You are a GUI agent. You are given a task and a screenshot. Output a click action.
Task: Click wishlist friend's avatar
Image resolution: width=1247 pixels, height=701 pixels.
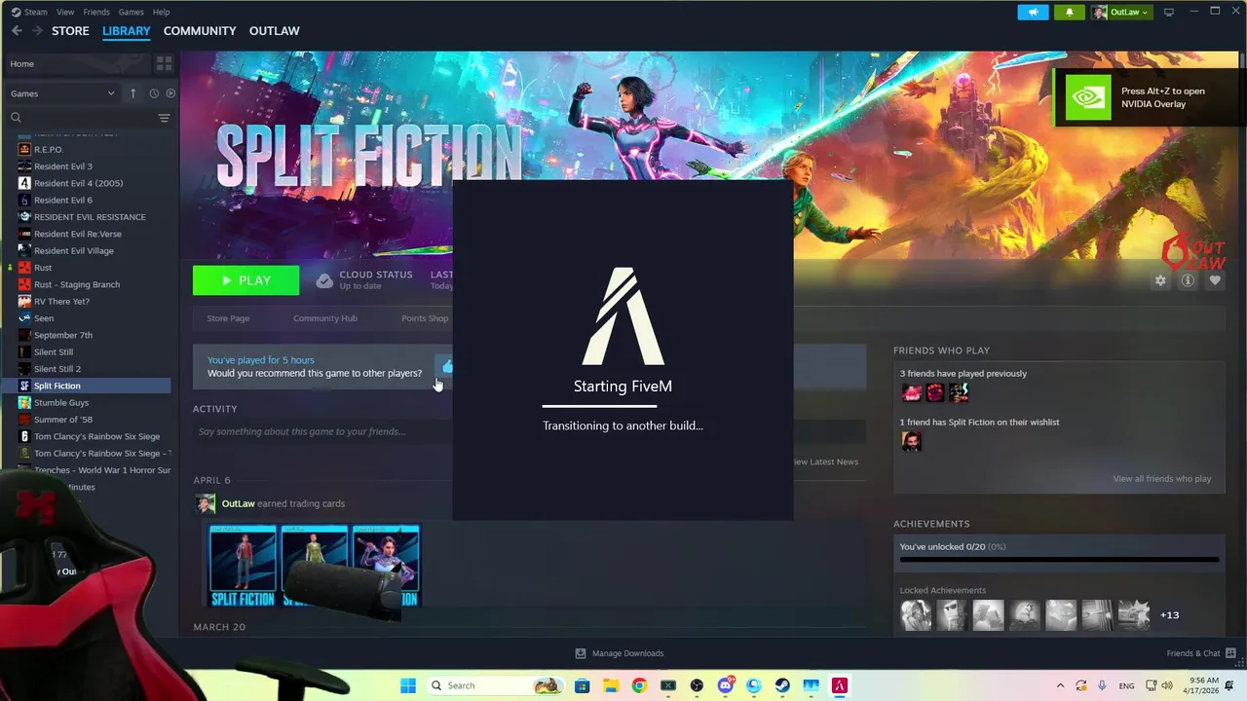tap(912, 441)
